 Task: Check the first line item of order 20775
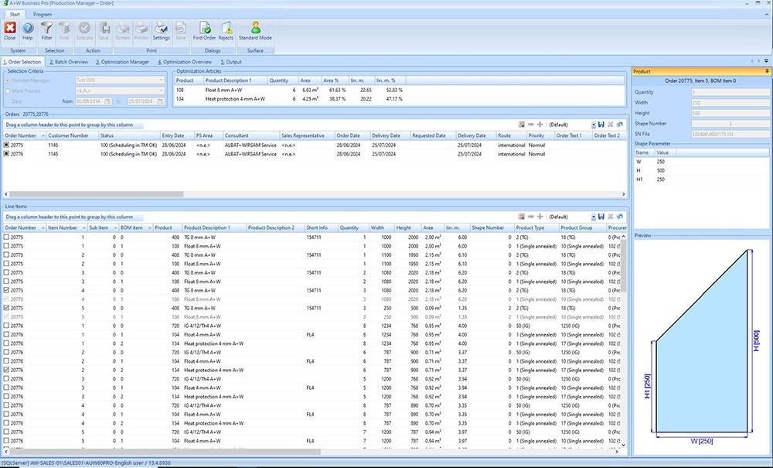[7, 237]
